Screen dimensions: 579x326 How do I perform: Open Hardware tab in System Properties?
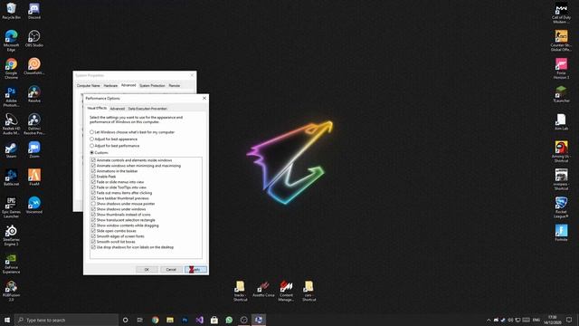point(110,85)
